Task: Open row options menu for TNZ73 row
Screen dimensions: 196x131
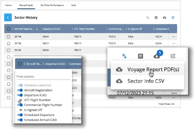Action: (173, 37)
